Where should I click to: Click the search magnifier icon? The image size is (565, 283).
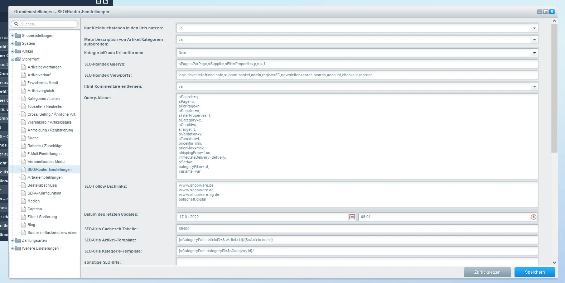[16, 24]
